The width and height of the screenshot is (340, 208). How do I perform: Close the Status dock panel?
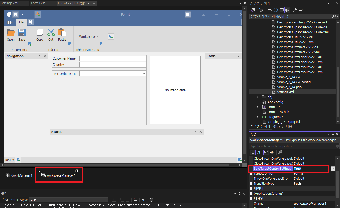[x=201, y=132]
